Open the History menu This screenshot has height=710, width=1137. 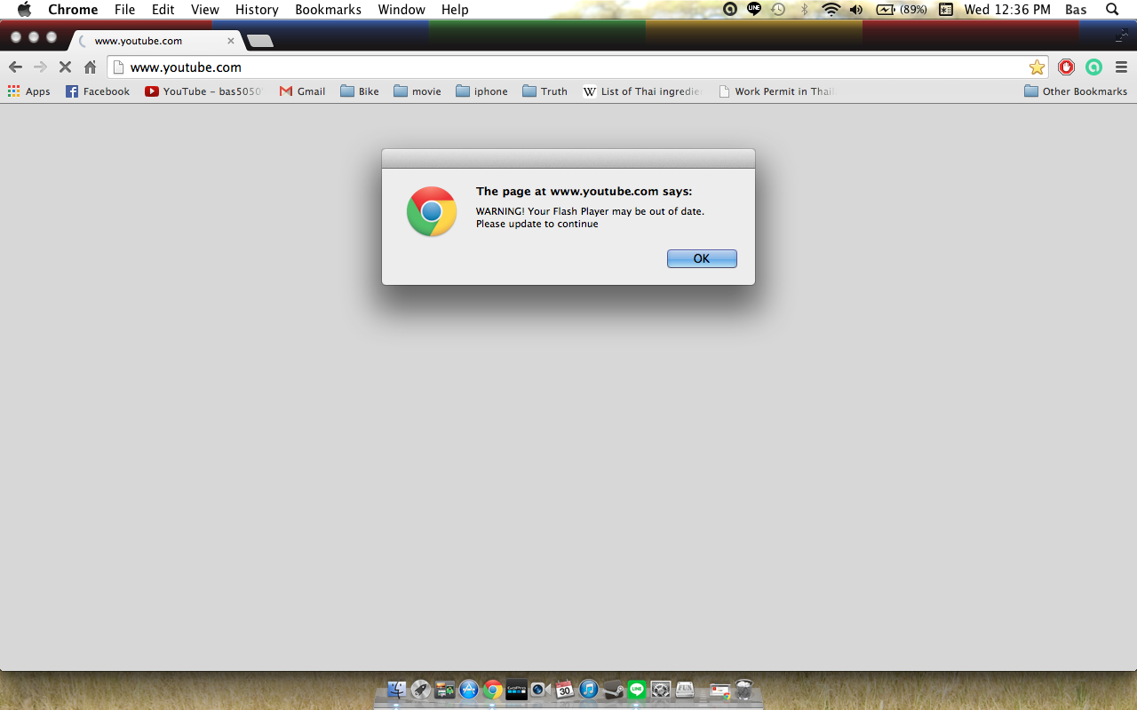257,10
